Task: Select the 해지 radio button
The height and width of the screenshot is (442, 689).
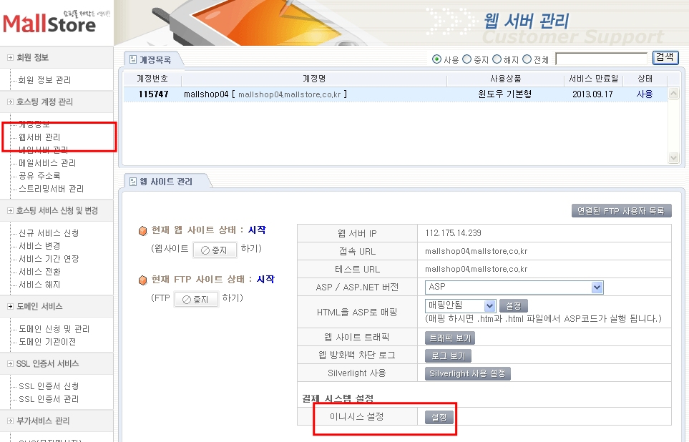Action: coord(497,59)
